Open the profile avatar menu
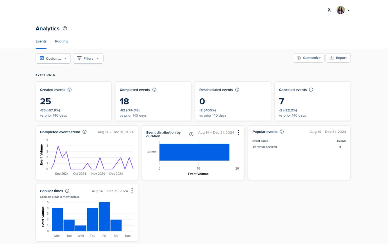The height and width of the screenshot is (244, 388). pos(343,10)
